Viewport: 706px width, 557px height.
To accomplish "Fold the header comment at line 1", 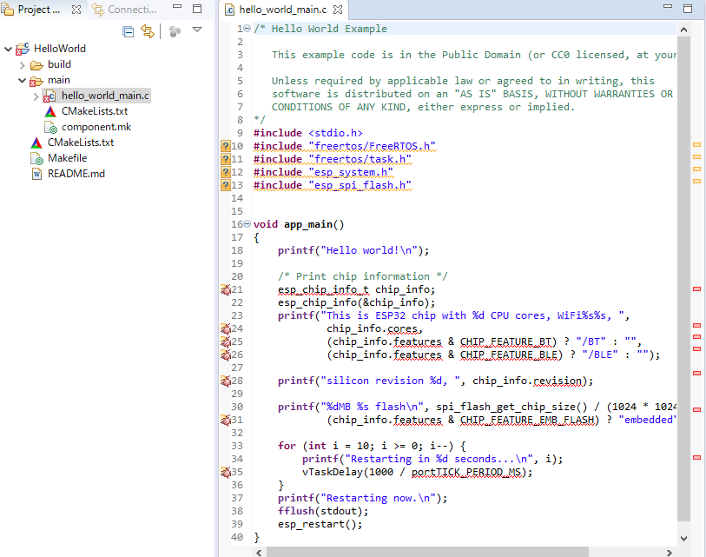I will click(x=247, y=29).
